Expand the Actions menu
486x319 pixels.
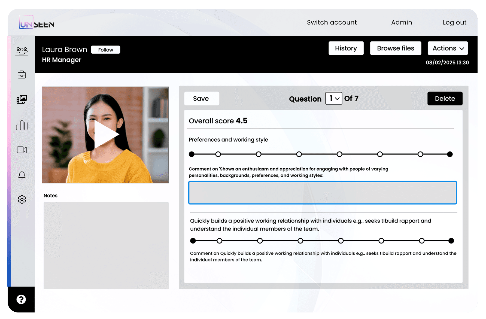448,48
